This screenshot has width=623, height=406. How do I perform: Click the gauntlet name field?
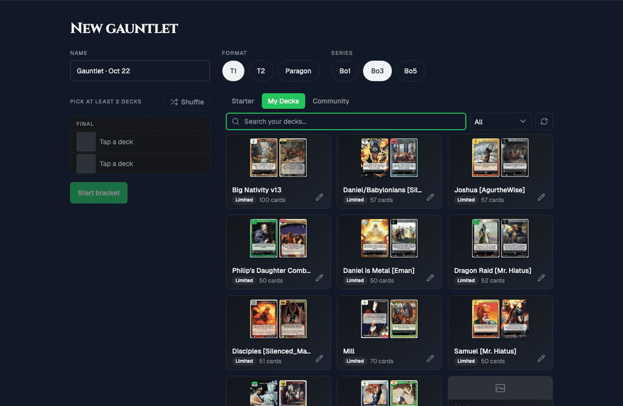(x=140, y=71)
